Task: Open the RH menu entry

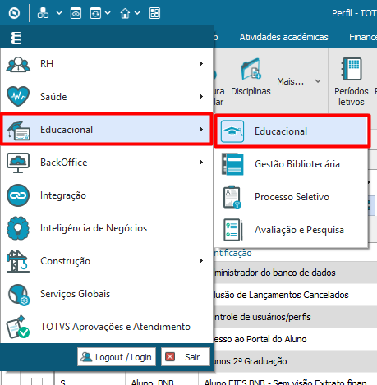Action: click(107, 64)
